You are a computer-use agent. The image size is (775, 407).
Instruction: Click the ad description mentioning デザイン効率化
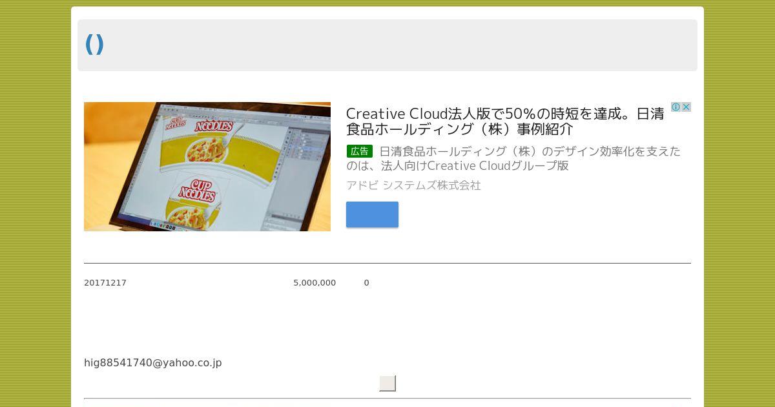[513, 158]
